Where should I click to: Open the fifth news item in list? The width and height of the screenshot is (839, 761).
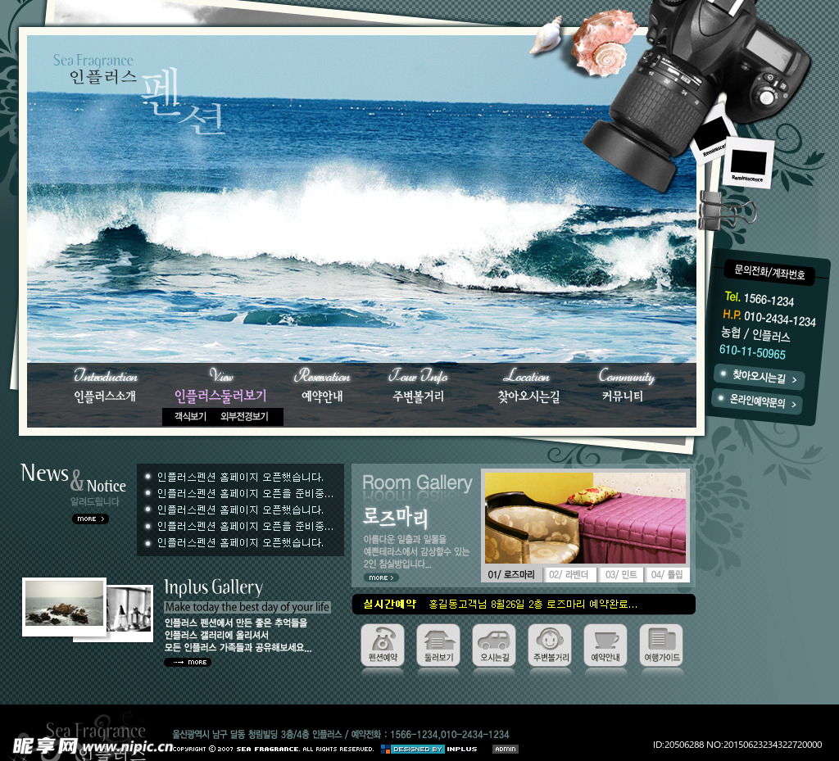click(240, 543)
